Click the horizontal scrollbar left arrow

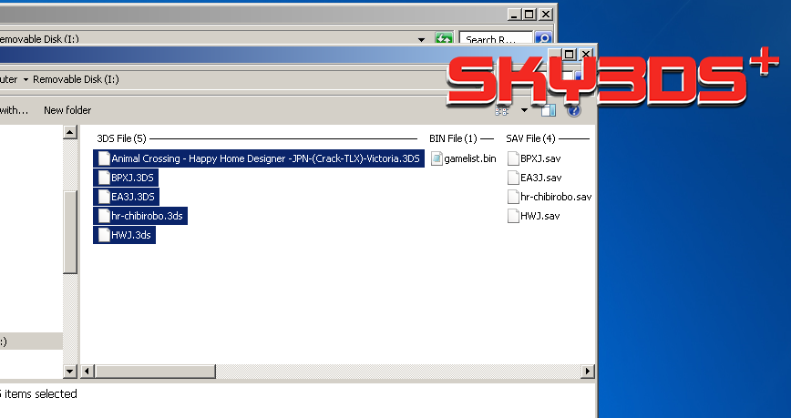87,372
